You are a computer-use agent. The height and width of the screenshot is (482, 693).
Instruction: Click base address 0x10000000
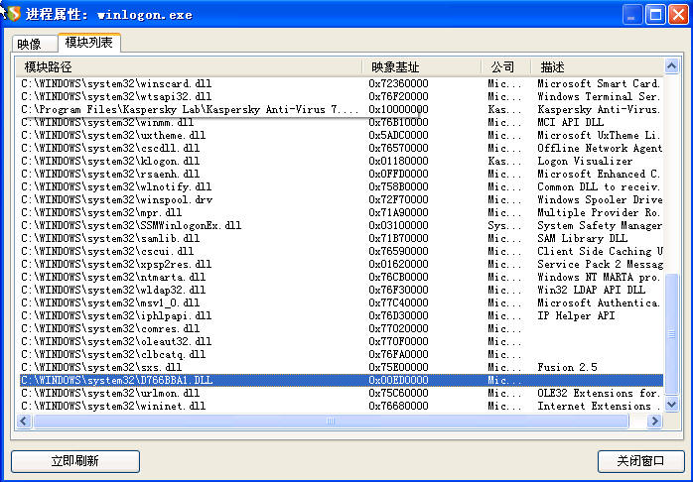398,109
